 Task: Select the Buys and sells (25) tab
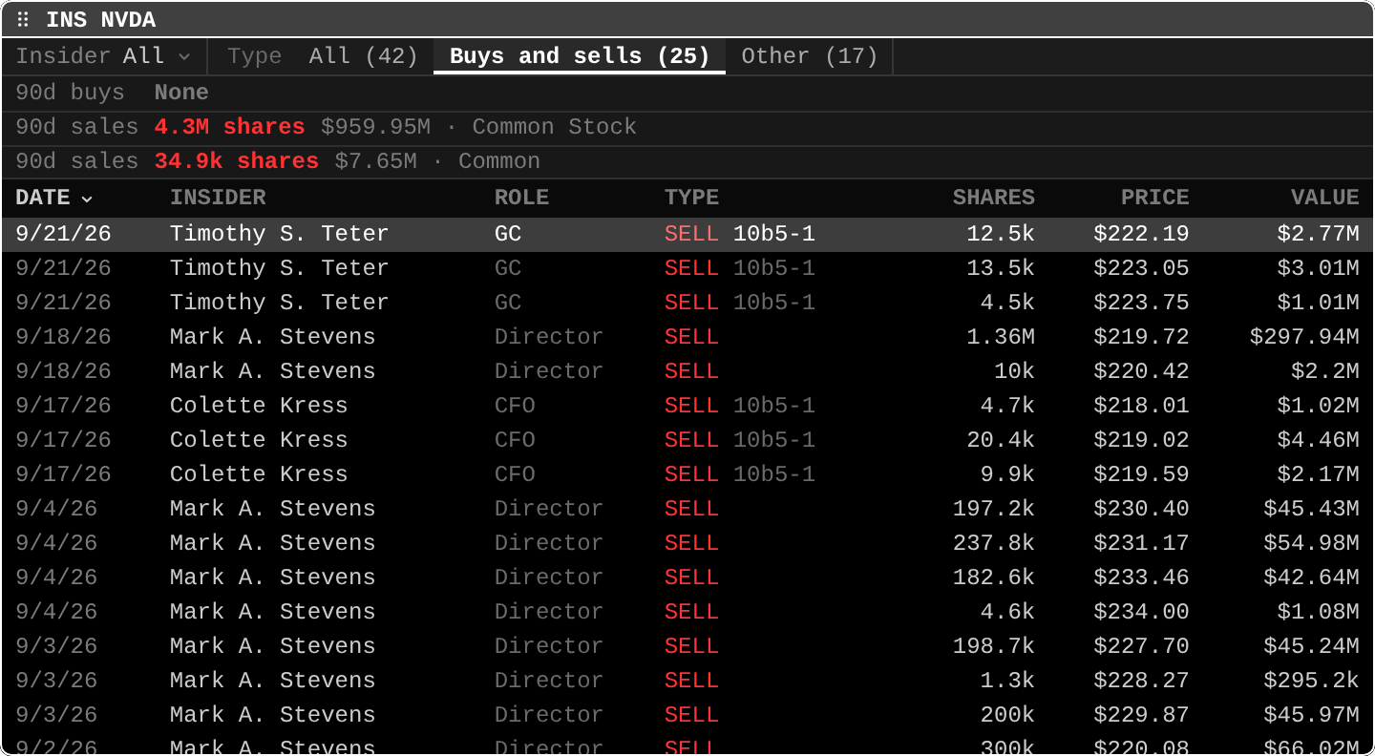coord(580,56)
